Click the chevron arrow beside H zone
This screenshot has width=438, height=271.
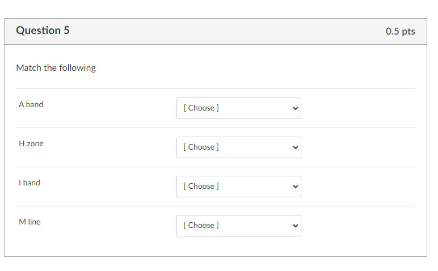tap(294, 147)
